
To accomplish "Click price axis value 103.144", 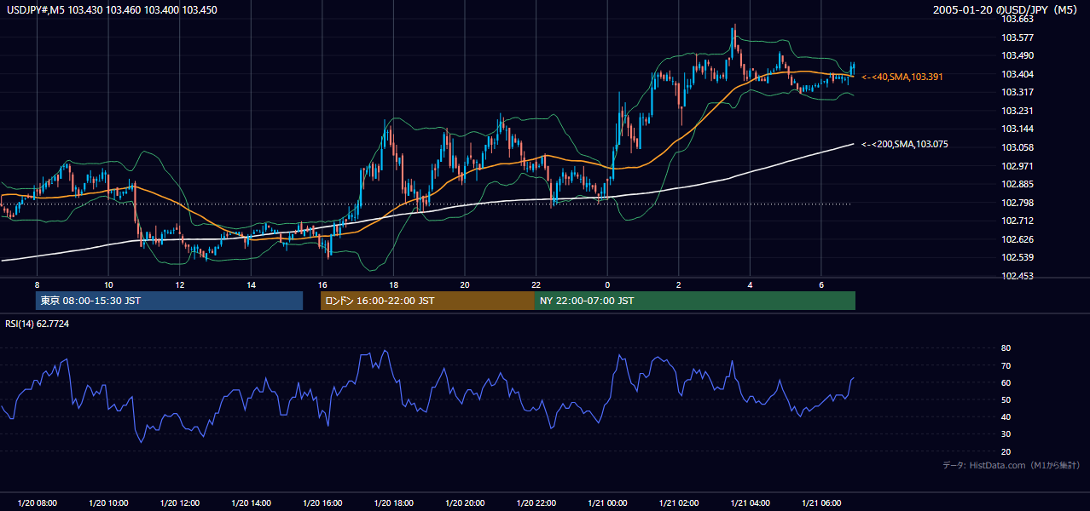I will [x=1018, y=129].
